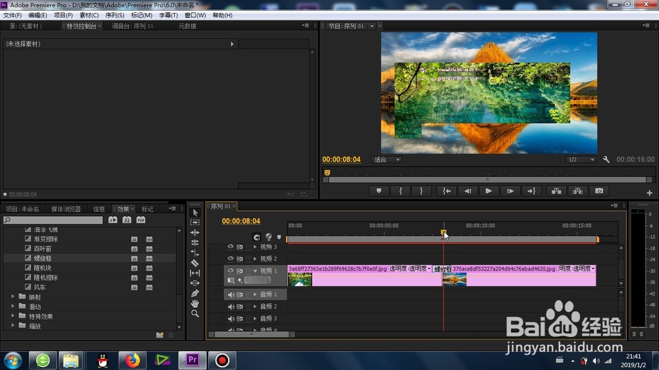Toggle track lock box on 音频 1
The height and width of the screenshot is (370, 659).
tap(248, 295)
